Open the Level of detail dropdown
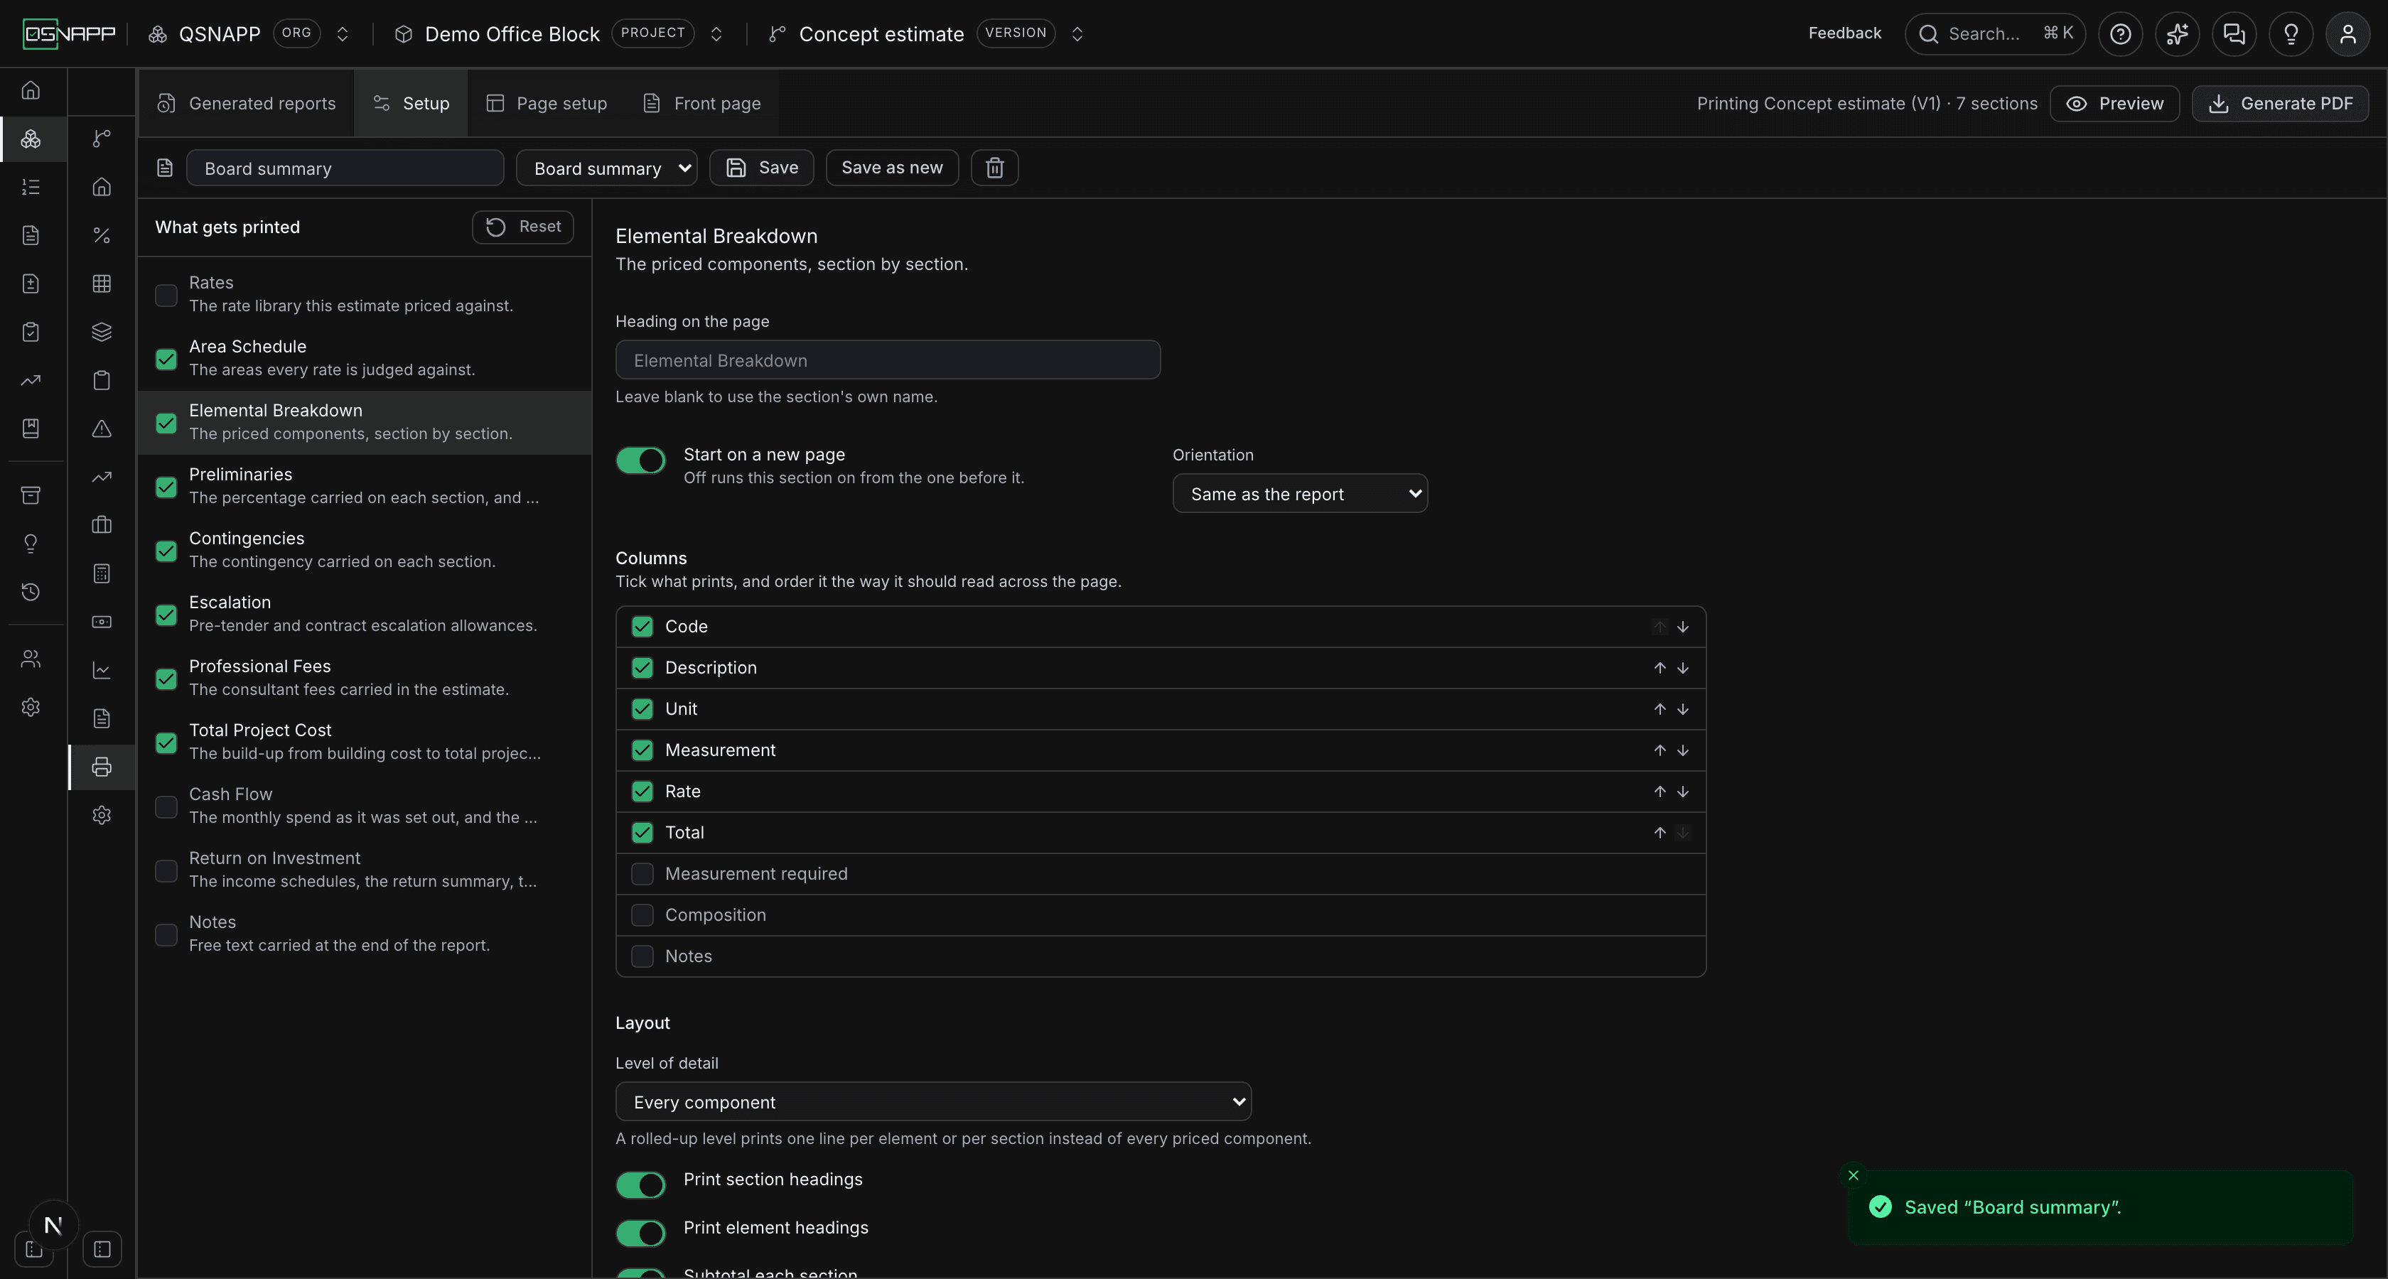The height and width of the screenshot is (1279, 2388). 932,1102
